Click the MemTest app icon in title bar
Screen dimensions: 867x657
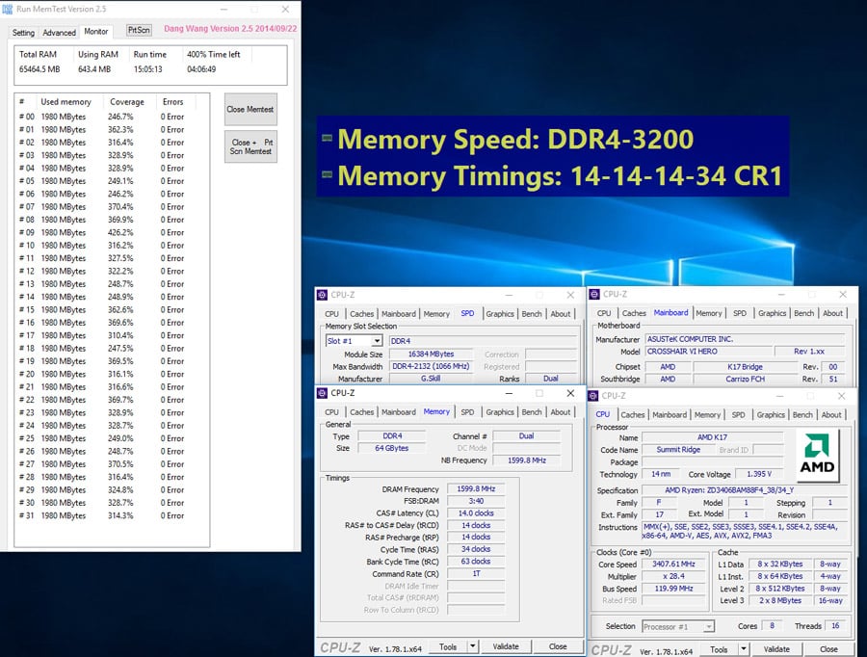click(7, 10)
